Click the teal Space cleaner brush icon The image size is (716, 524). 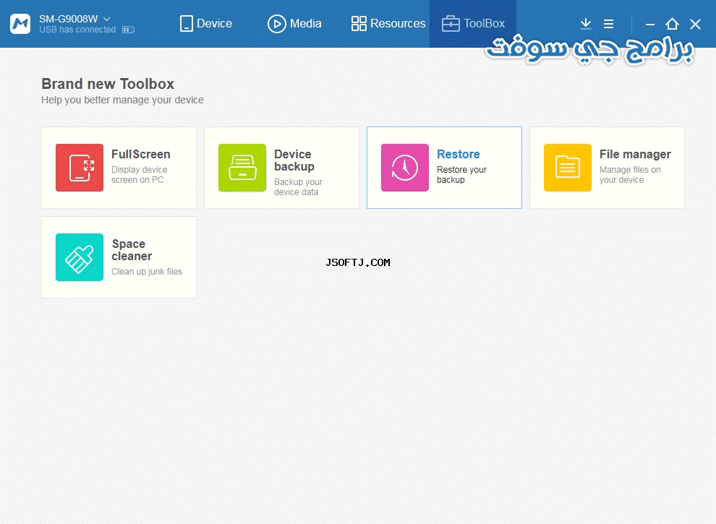[x=80, y=257]
